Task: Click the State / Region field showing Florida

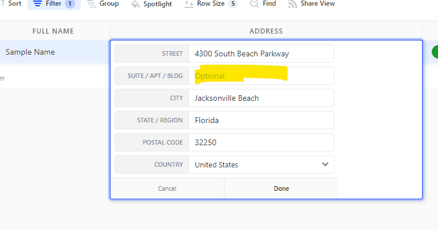Action: pyautogui.click(x=261, y=120)
